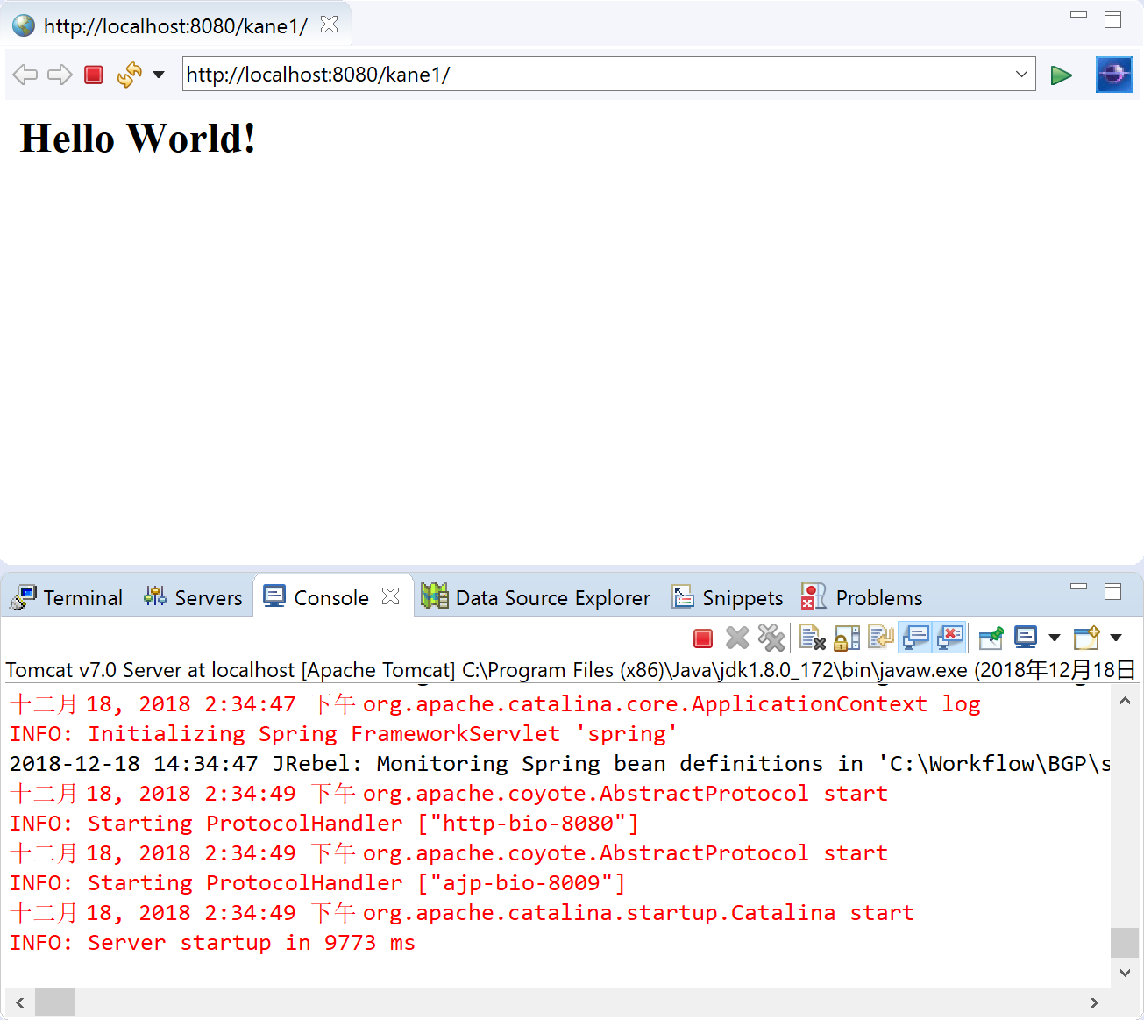Click the 'ApplicationContext log' console line
The image size is (1144, 1020).
tap(495, 704)
